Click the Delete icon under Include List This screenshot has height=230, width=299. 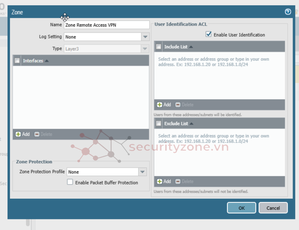pos(178,105)
